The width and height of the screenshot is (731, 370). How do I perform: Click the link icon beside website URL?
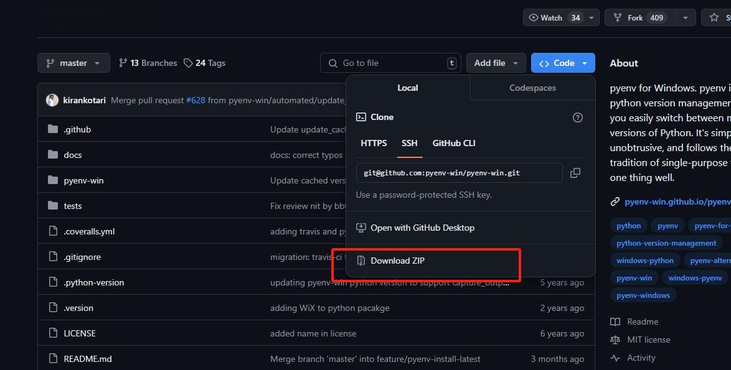(615, 201)
